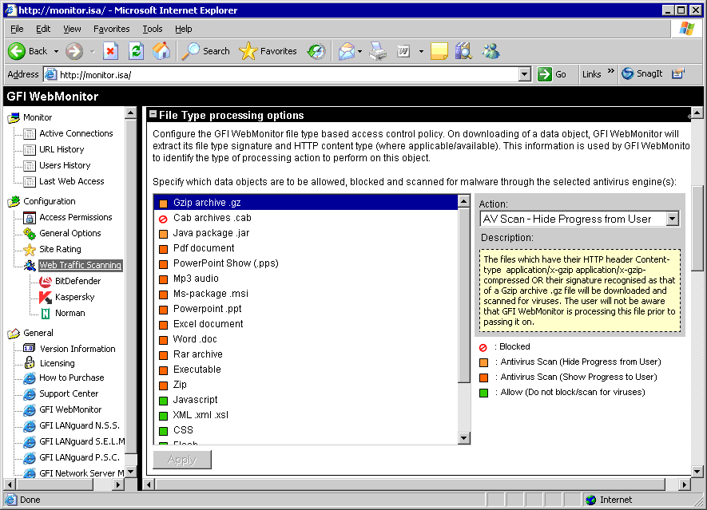This screenshot has height=510, width=707.
Task: Select Javascript in the file type list
Action: point(306,400)
